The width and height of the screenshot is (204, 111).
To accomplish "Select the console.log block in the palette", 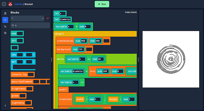I will coord(19,75).
